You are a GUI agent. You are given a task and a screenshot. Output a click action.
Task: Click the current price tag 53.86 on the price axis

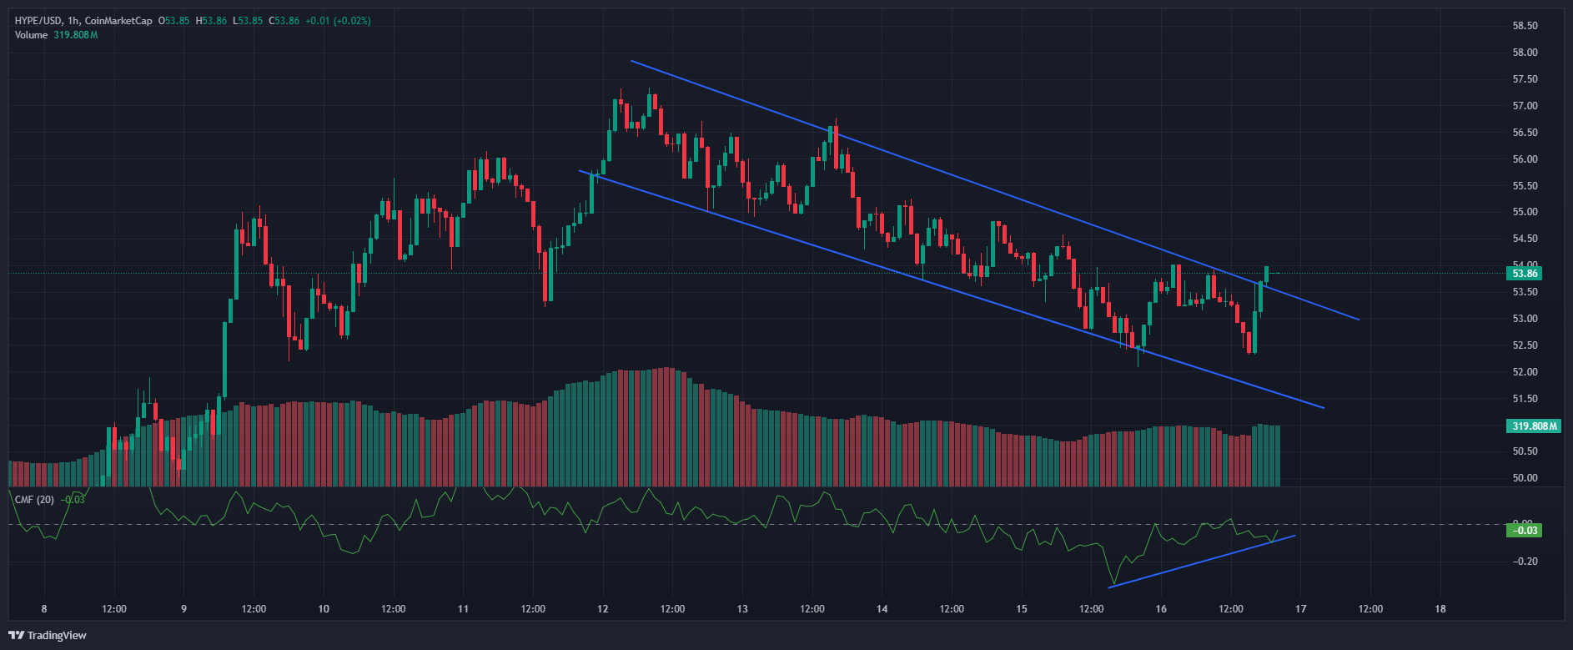1524,274
